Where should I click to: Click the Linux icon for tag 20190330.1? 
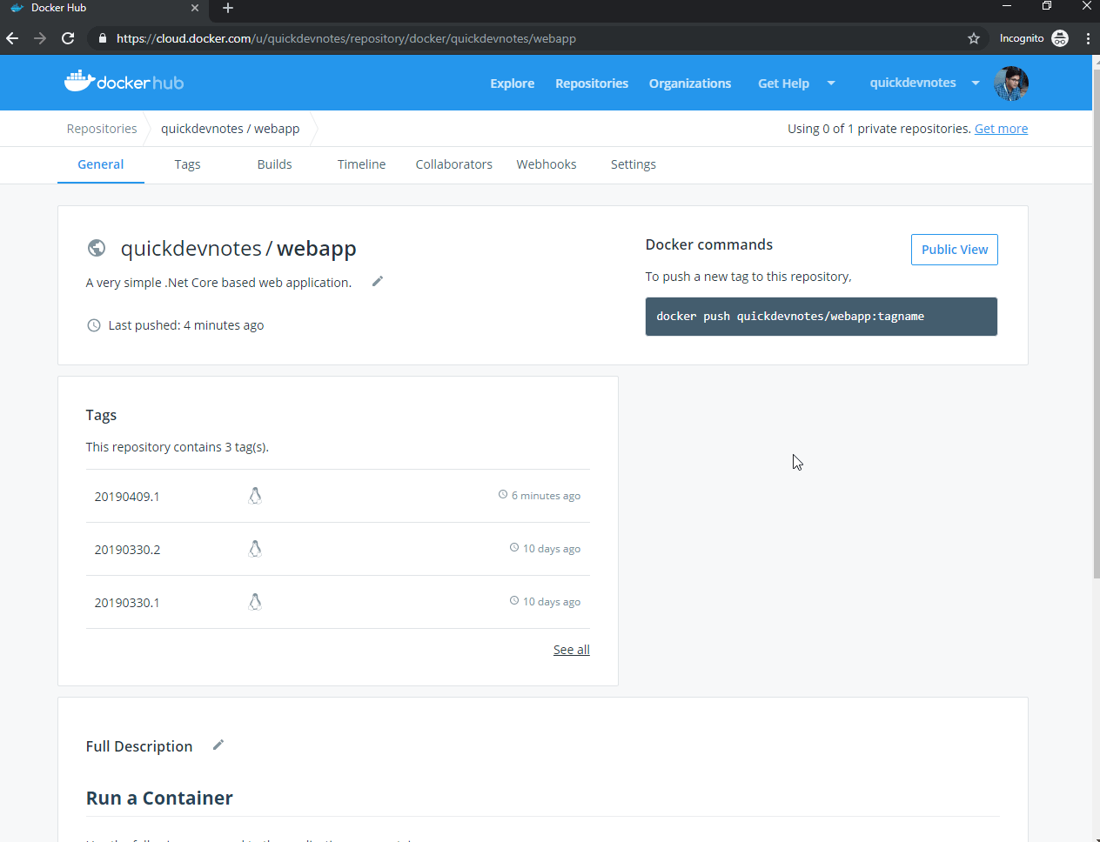pyautogui.click(x=255, y=602)
